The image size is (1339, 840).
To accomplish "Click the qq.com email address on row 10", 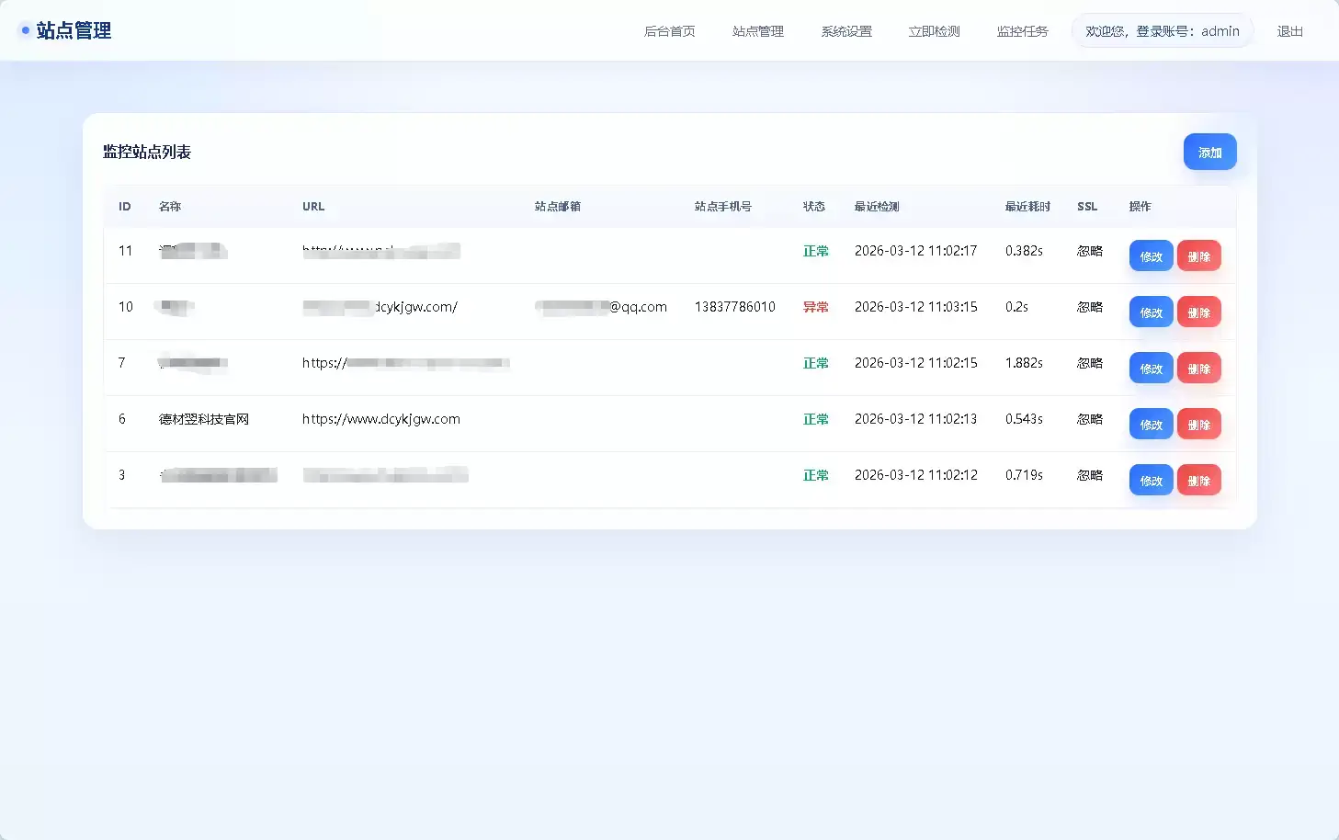I will 602,307.
